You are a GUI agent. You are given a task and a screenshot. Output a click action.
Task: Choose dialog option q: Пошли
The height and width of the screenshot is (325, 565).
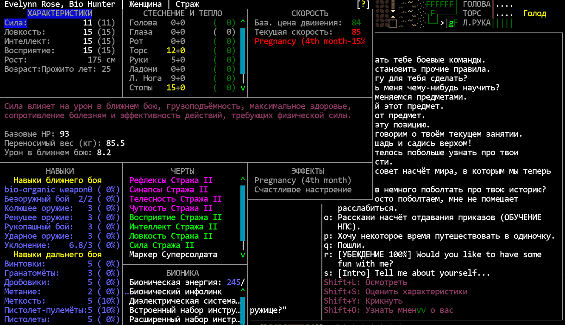(x=345, y=245)
